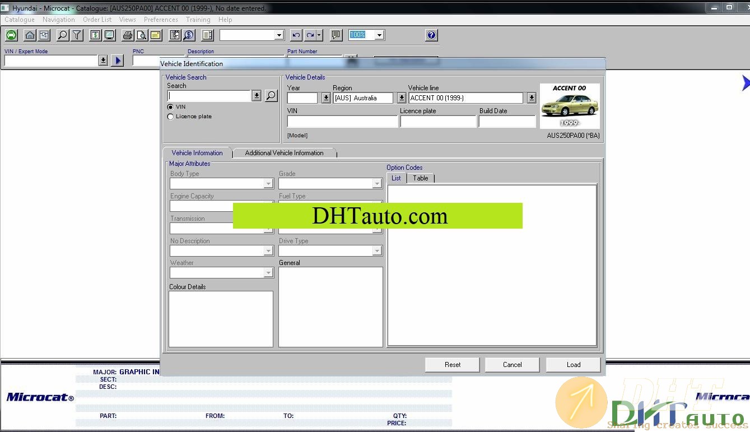The width and height of the screenshot is (750, 432).
Task: Open the Navigation menu
Action: pos(59,20)
